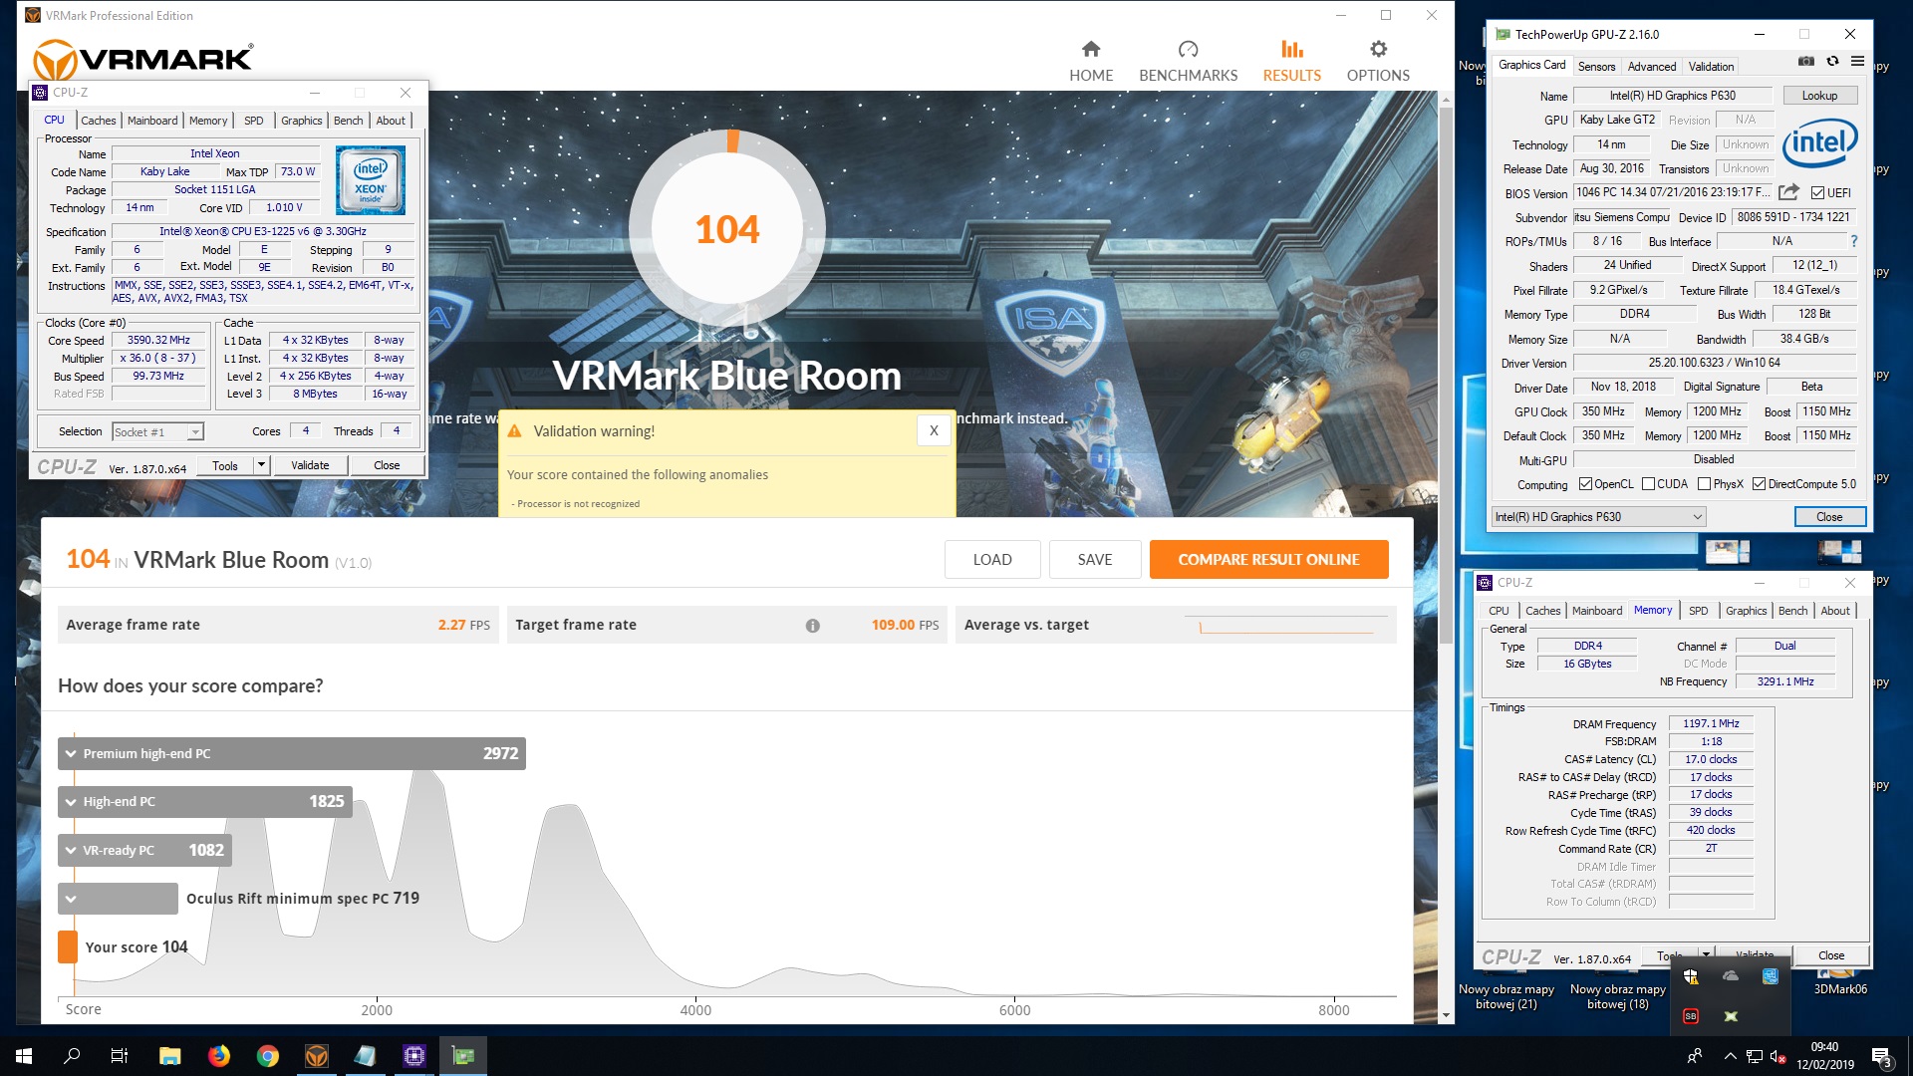Screen dimensions: 1913x1076
Task: Open the green X tray icon
Action: 1731,1016
